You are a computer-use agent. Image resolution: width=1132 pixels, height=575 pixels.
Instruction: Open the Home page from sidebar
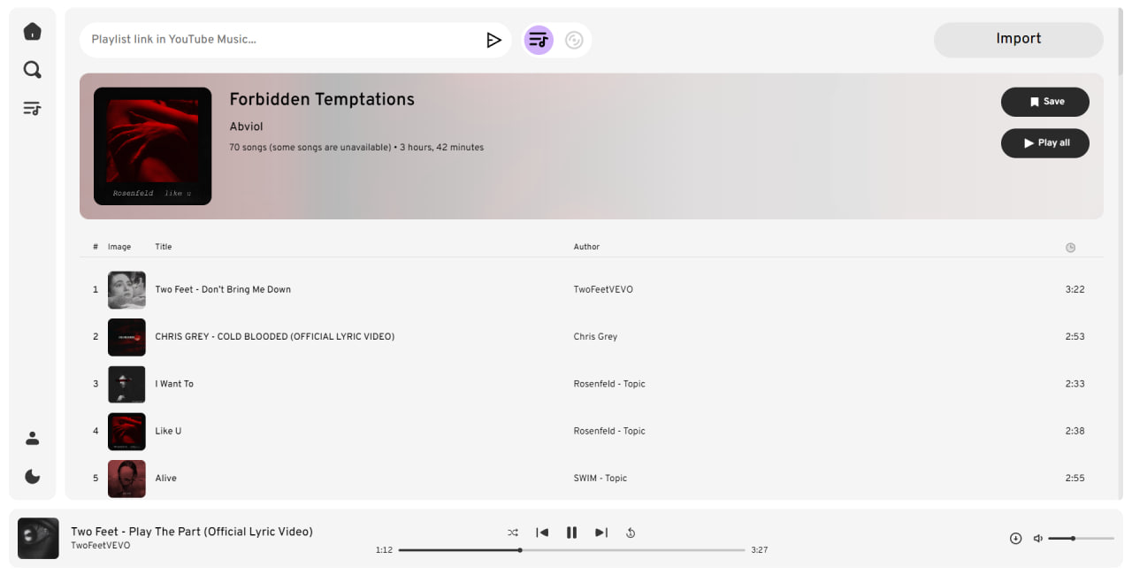[x=33, y=32]
